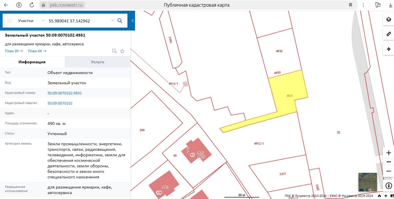Image resolution: width=394 pixels, height=199 pixels.
Task: Switch basemap via satellite thumbnail
Action: [x=368, y=182]
